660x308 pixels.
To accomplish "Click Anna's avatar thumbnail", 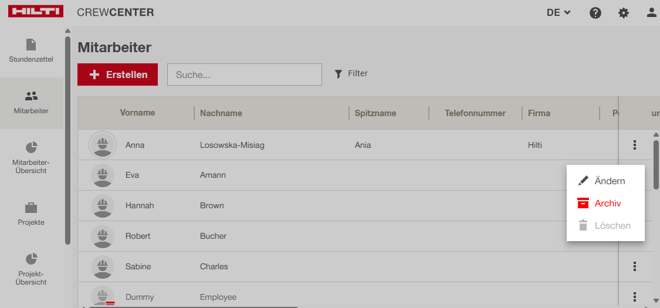I will coord(103,145).
